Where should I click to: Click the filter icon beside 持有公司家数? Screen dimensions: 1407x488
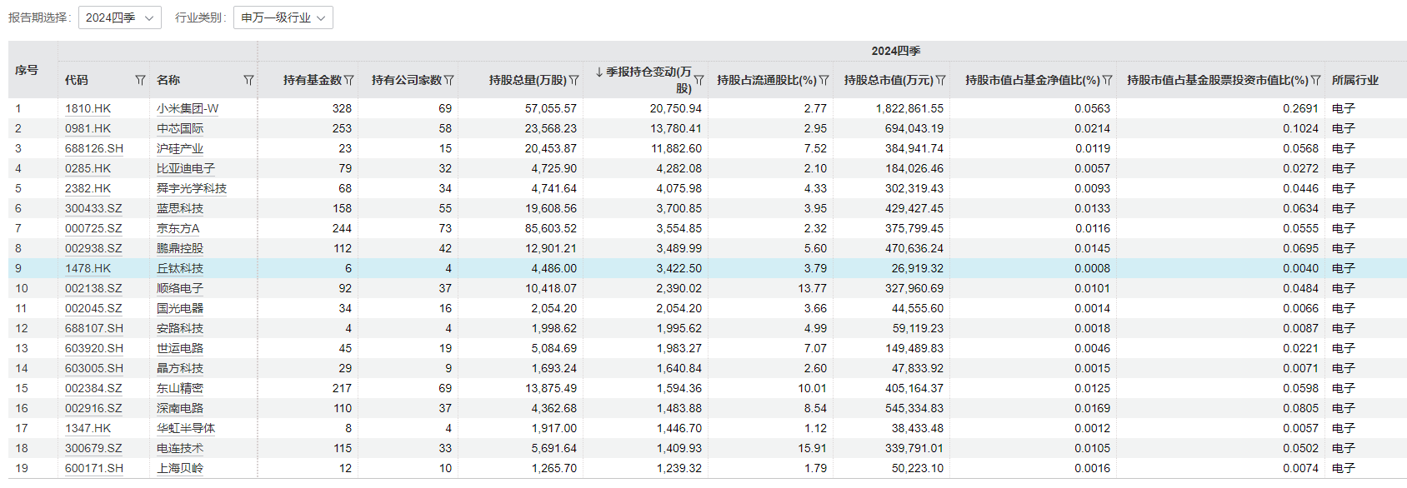448,80
